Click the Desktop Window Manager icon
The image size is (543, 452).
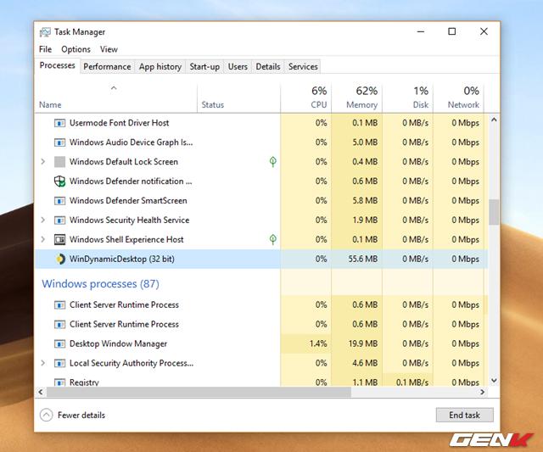(59, 343)
